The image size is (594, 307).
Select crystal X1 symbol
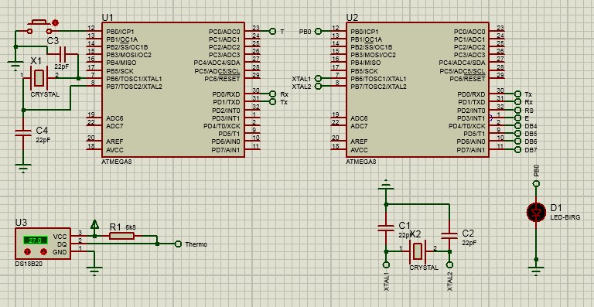click(x=38, y=77)
